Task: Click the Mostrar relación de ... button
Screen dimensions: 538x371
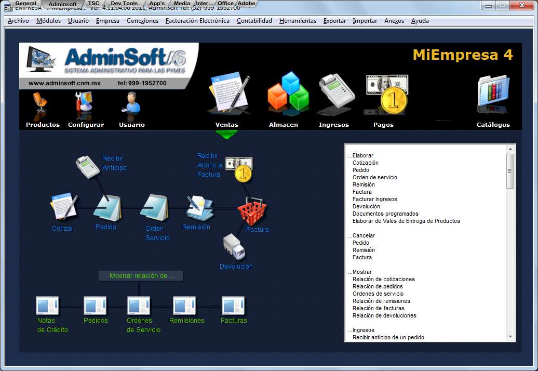Action: 141,276
